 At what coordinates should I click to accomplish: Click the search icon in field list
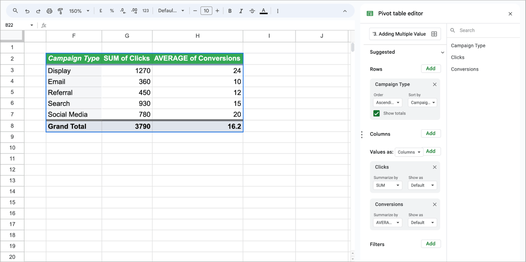pyautogui.click(x=453, y=30)
